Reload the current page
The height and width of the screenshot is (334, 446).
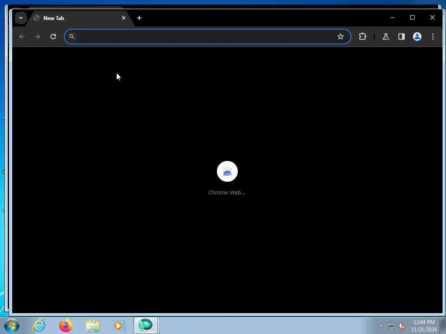(53, 37)
